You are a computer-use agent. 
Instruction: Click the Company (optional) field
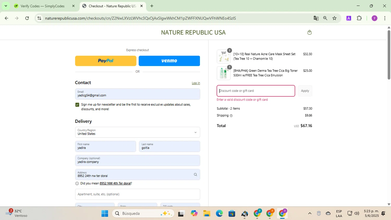tap(138, 160)
